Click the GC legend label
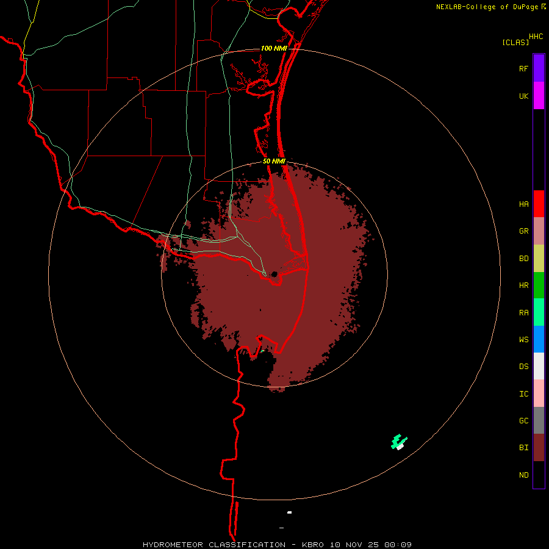Screen dimensions: 549x549 click(x=523, y=421)
